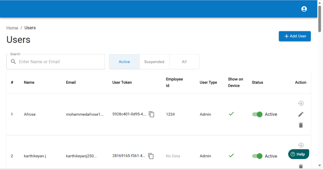Click the Users page heading
The image size is (323, 170).
point(18,40)
